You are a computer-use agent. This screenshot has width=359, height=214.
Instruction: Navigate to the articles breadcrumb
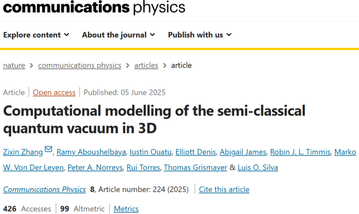point(146,65)
